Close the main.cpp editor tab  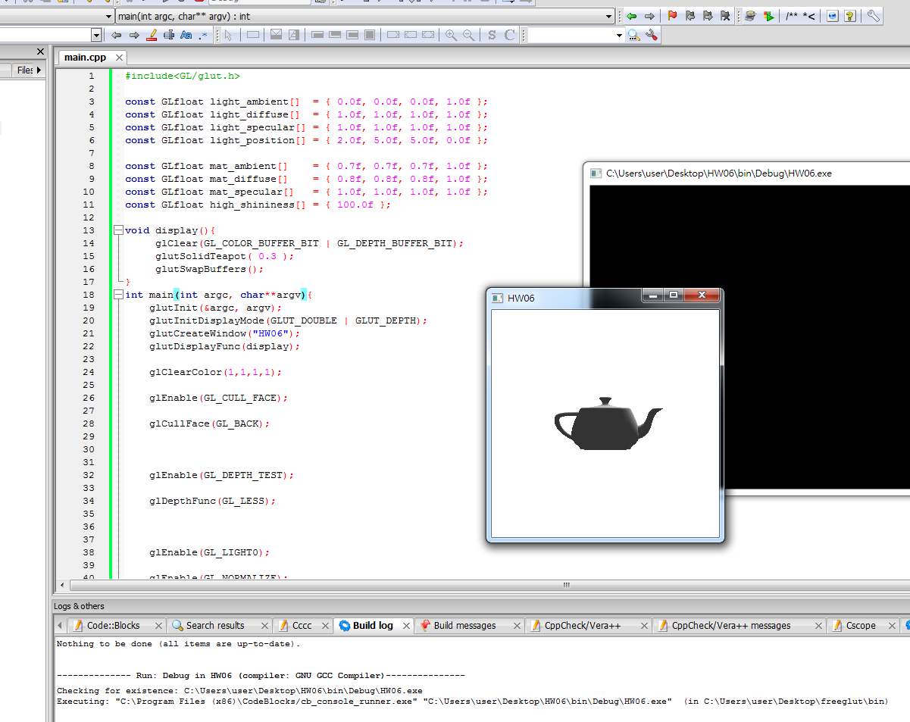point(119,58)
